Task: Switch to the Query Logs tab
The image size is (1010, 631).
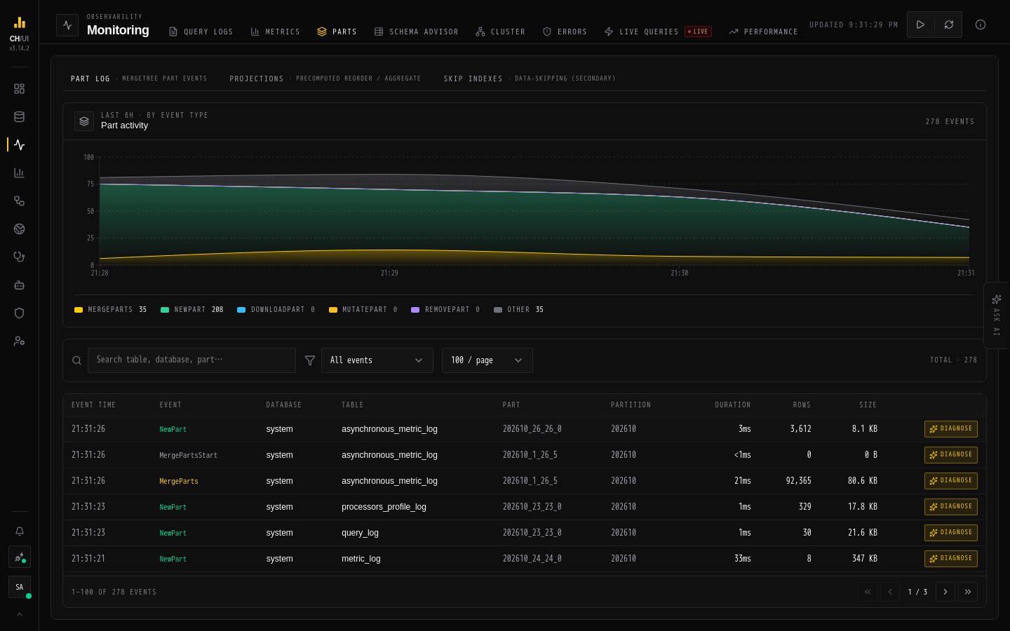Action: tap(201, 32)
